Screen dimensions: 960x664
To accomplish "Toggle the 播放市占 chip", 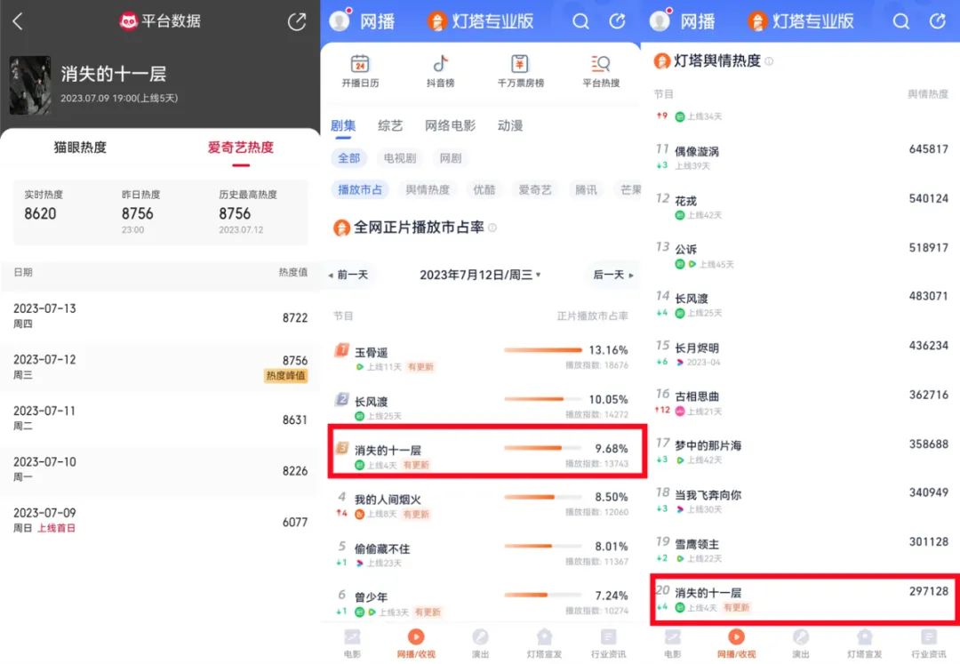I will [x=360, y=189].
